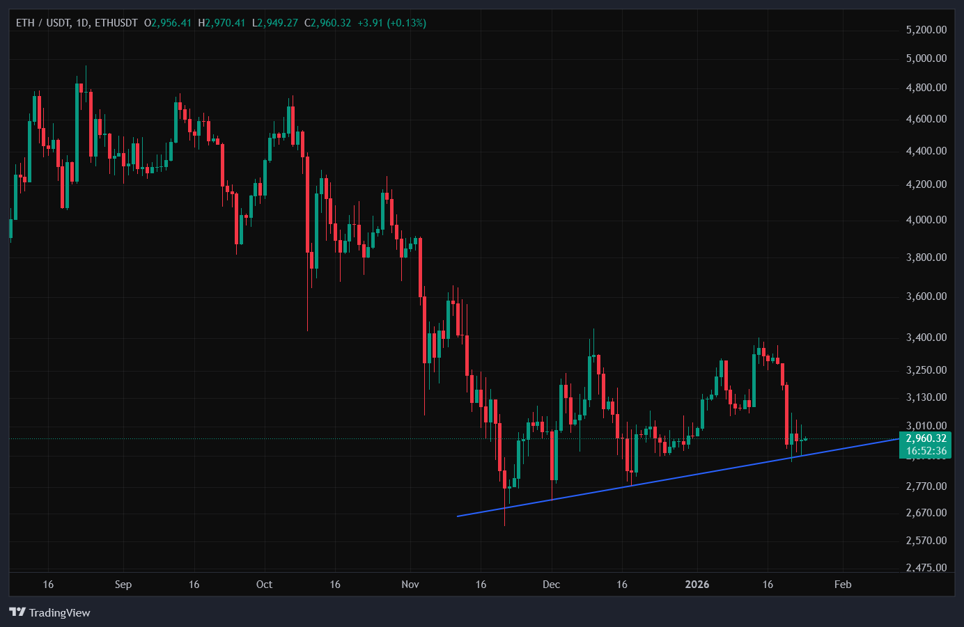Click the countdown timer 16:52:36
The image size is (964, 627).
click(926, 451)
